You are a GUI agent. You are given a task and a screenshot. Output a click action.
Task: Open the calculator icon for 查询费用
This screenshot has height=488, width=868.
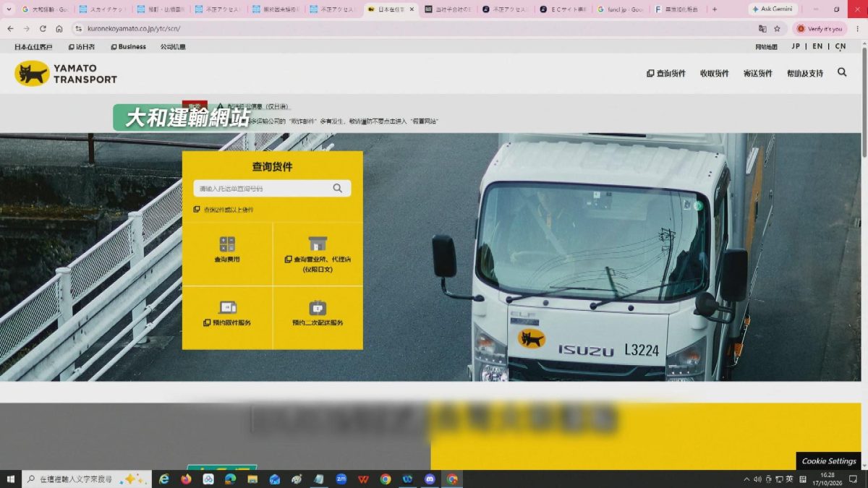[x=227, y=244]
